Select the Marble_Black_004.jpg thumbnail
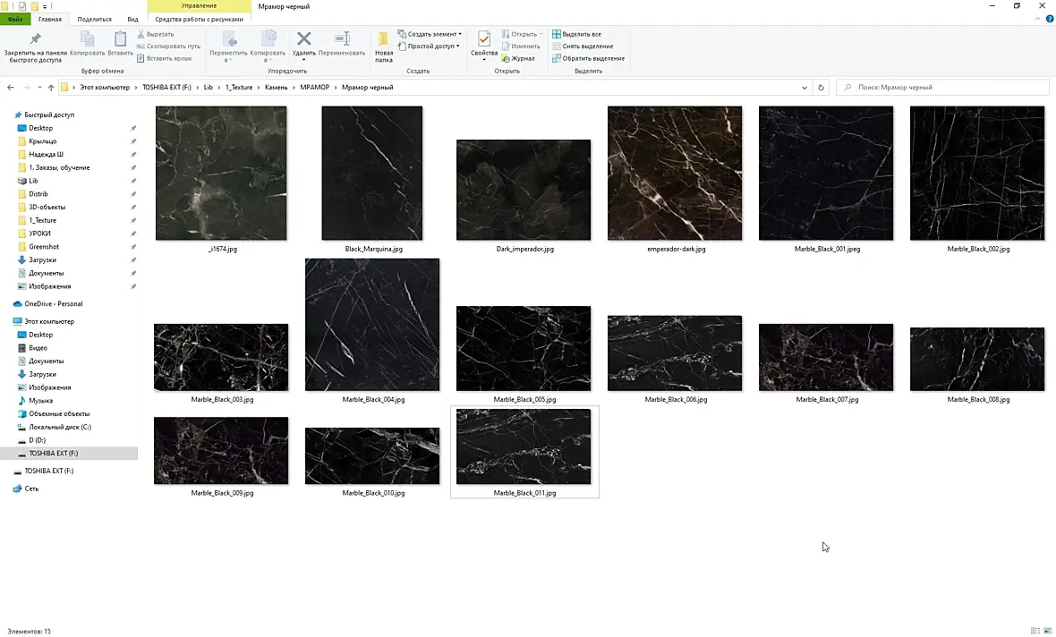The image size is (1056, 637). pyautogui.click(x=371, y=325)
